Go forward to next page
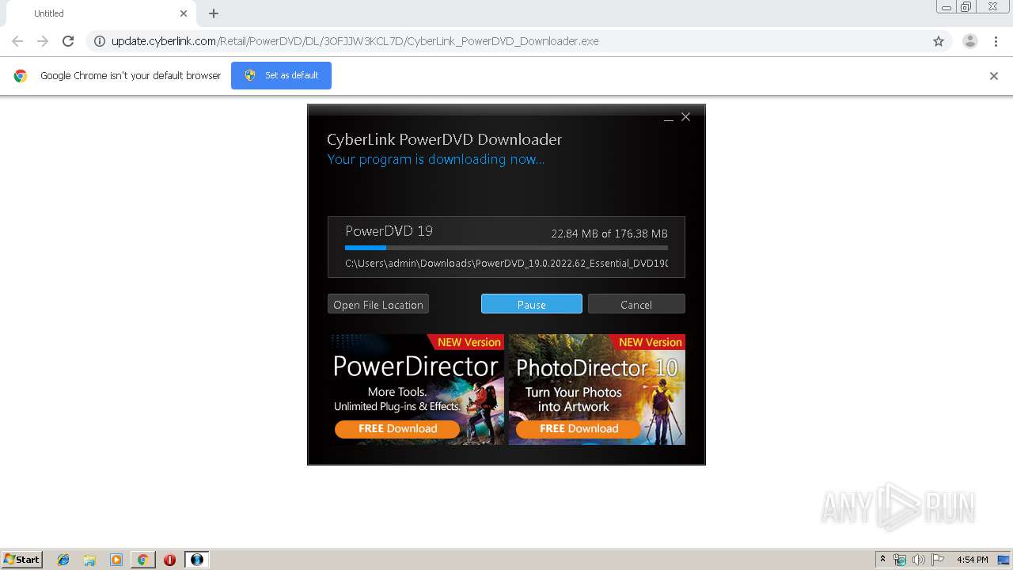 click(x=43, y=41)
